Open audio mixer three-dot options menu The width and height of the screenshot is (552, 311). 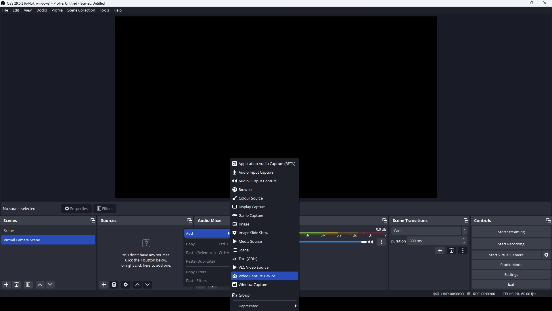(x=381, y=242)
